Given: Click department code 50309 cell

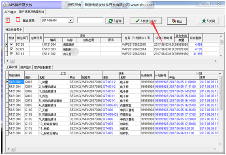Looking at the screenshot, I should click(x=22, y=49).
